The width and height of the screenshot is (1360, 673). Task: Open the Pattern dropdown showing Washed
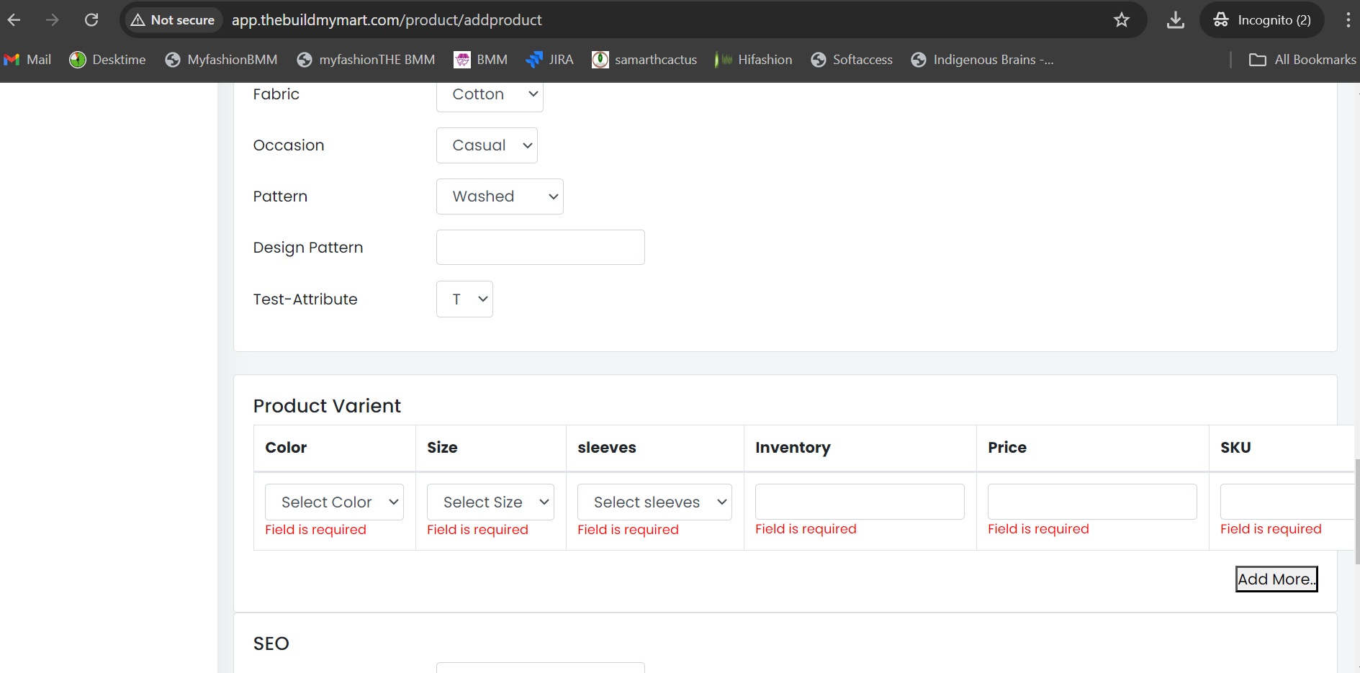pyautogui.click(x=500, y=197)
